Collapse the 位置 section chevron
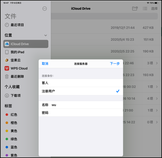162x158 pixels. pos(46,35)
